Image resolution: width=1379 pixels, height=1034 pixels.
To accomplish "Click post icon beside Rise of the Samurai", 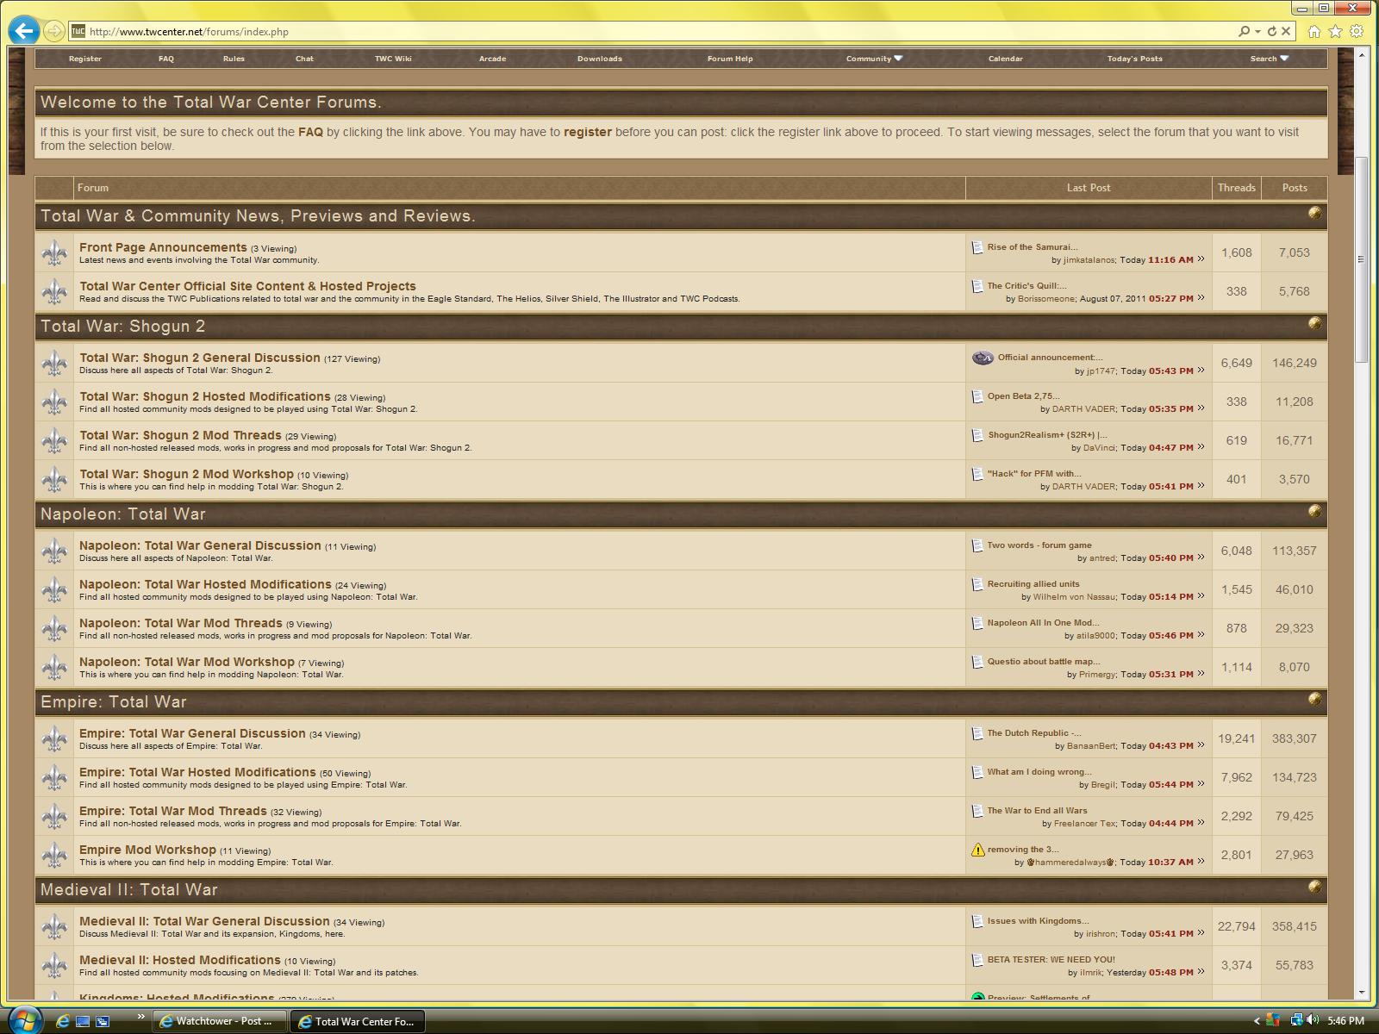I will coord(977,247).
